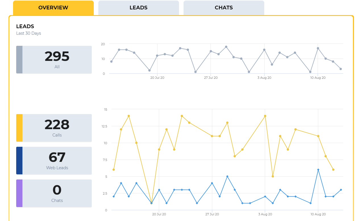Click the 15 value on the y-axis
This screenshot has width=362, height=221.
106,109
